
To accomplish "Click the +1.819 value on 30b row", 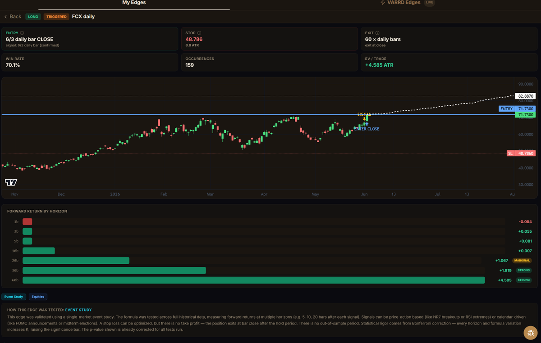I will tap(505, 271).
